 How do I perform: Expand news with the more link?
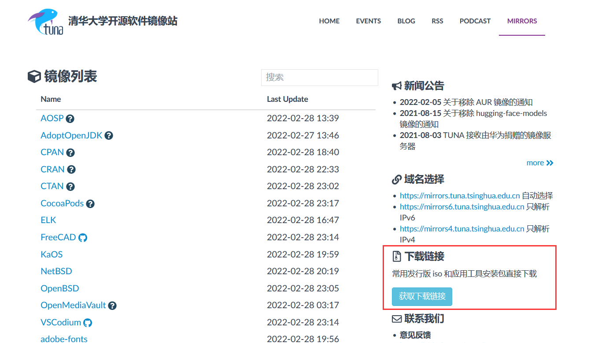tap(539, 163)
